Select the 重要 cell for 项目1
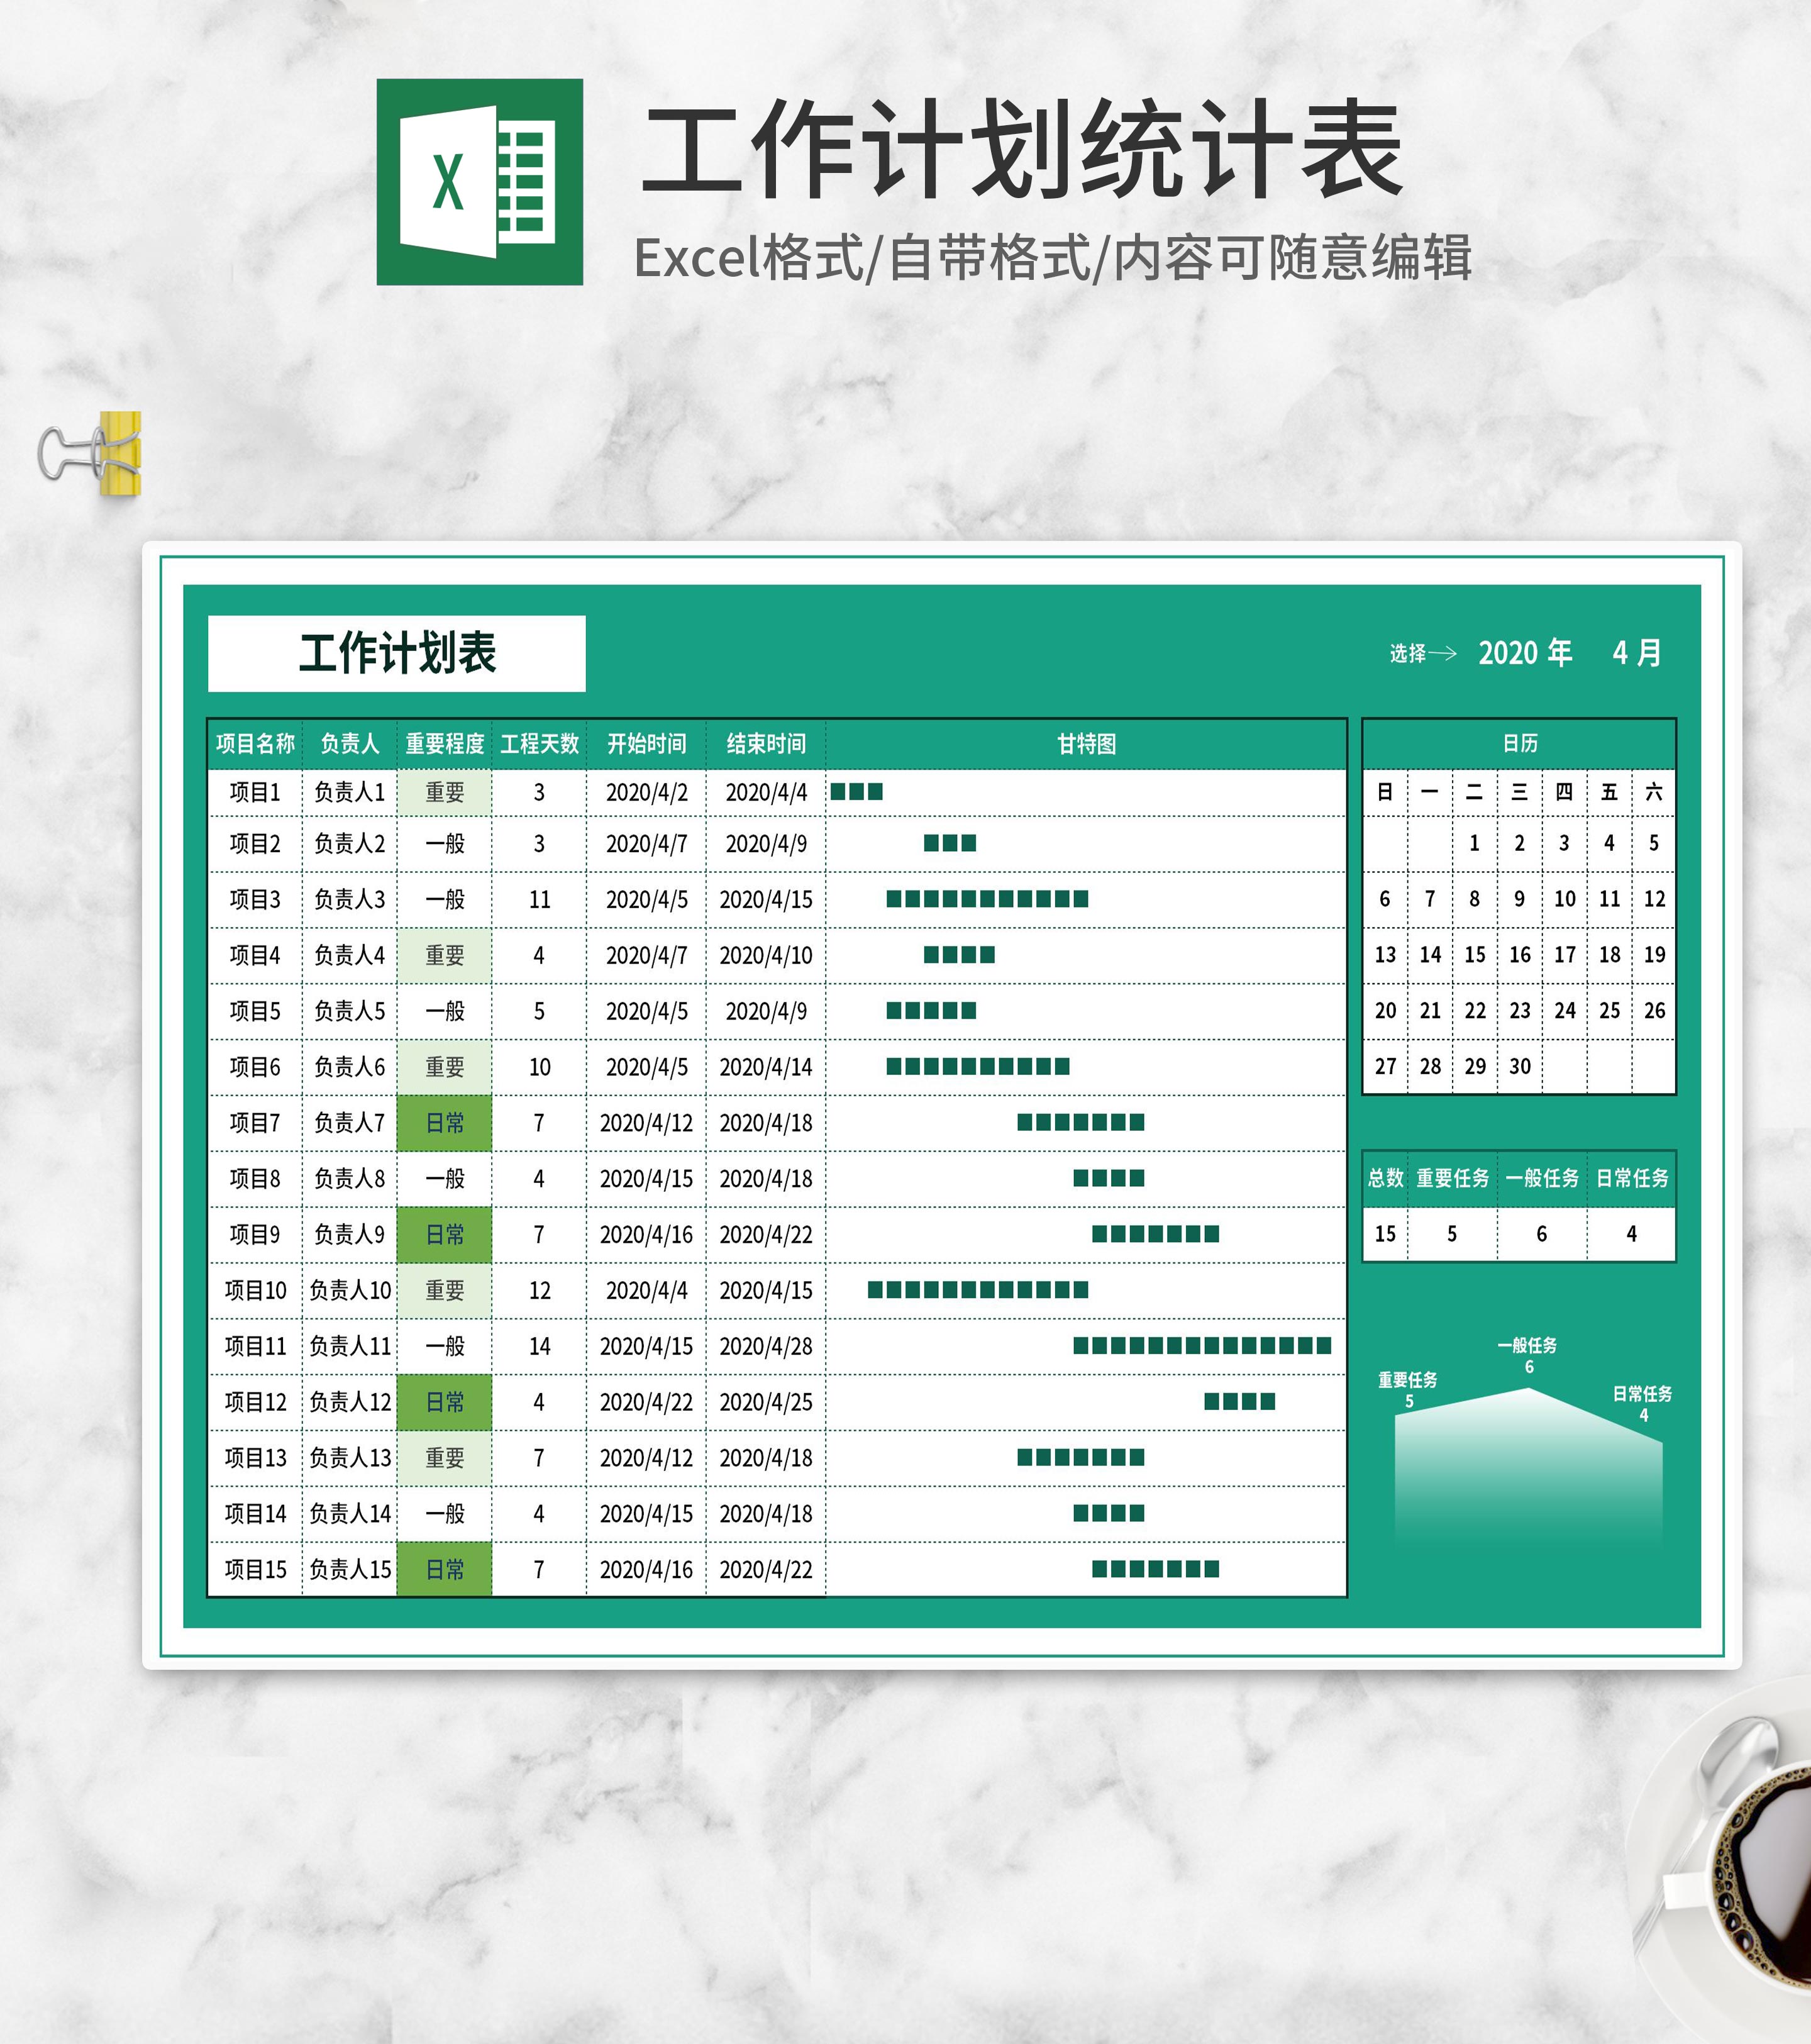This screenshot has height=2044, width=1811. pyautogui.click(x=444, y=793)
